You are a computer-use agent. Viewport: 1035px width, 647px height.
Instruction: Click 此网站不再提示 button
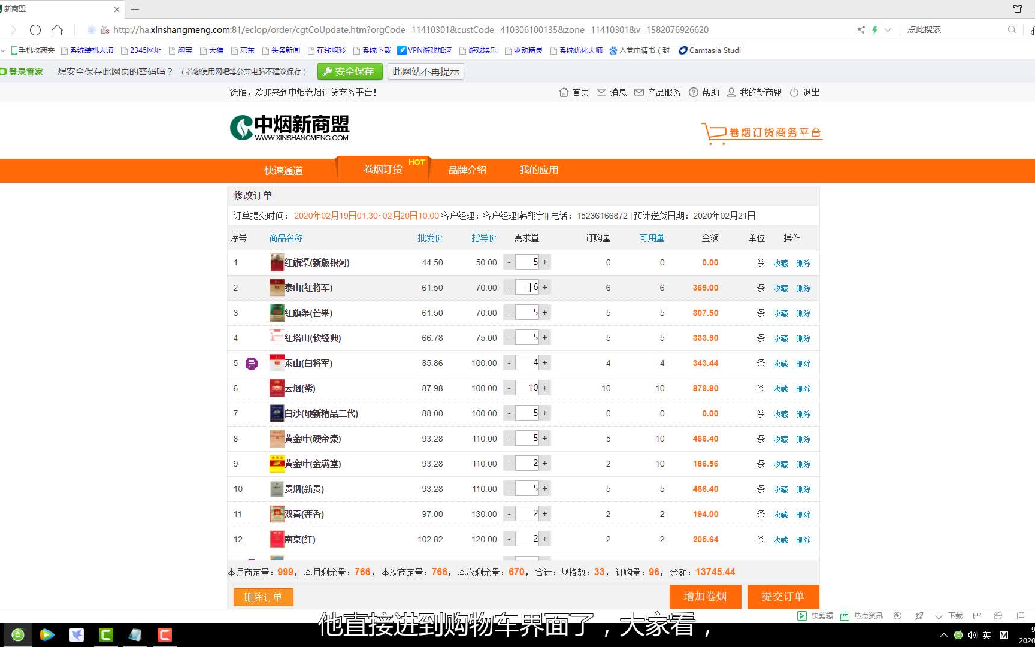coord(426,71)
